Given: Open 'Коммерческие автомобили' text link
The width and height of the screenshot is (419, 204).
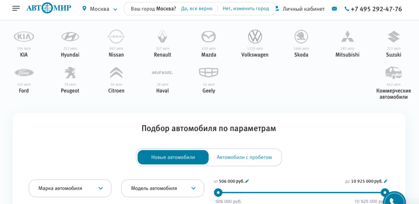Looking at the screenshot, I should 393,94.
